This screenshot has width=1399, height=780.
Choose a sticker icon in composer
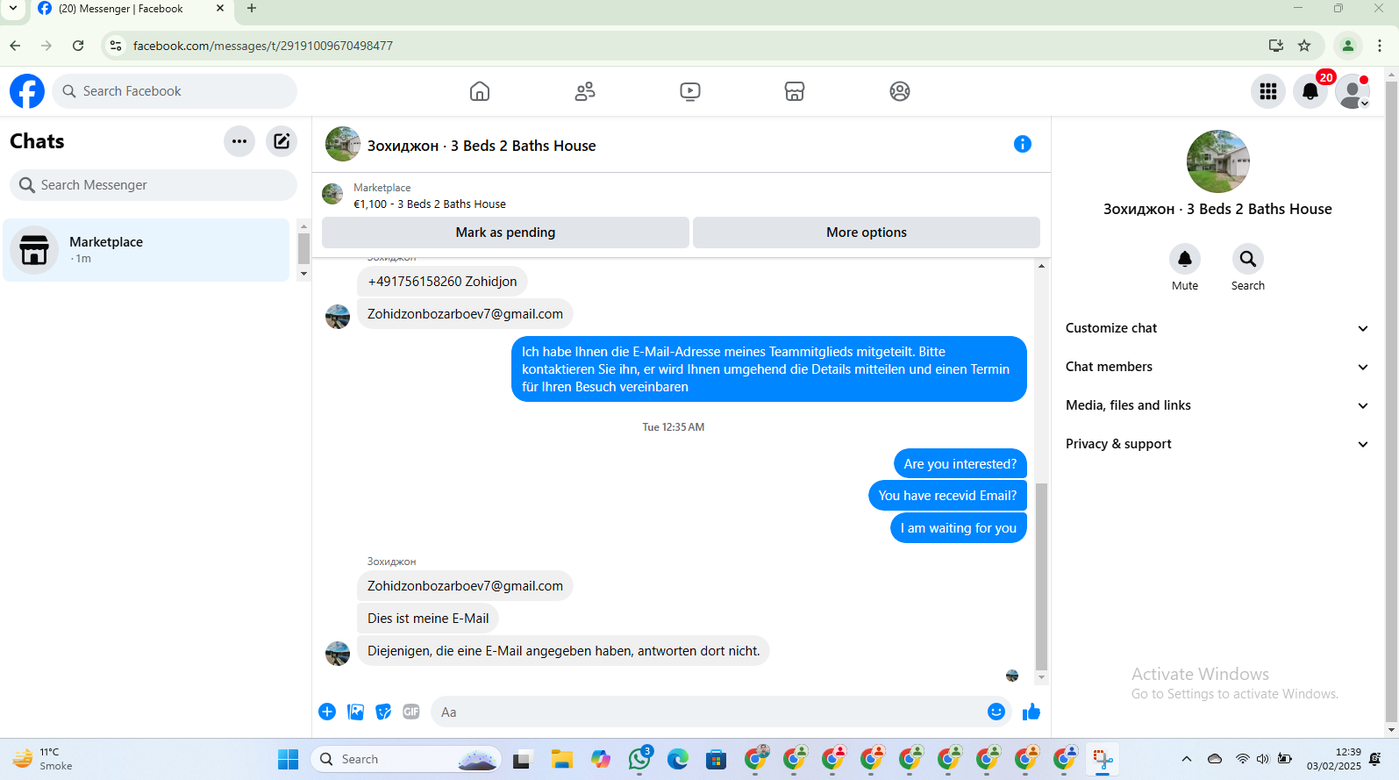(x=383, y=712)
